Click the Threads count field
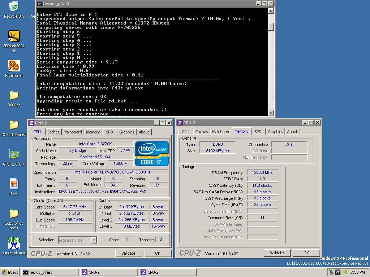This screenshot has width=370, height=277. click(x=161, y=240)
